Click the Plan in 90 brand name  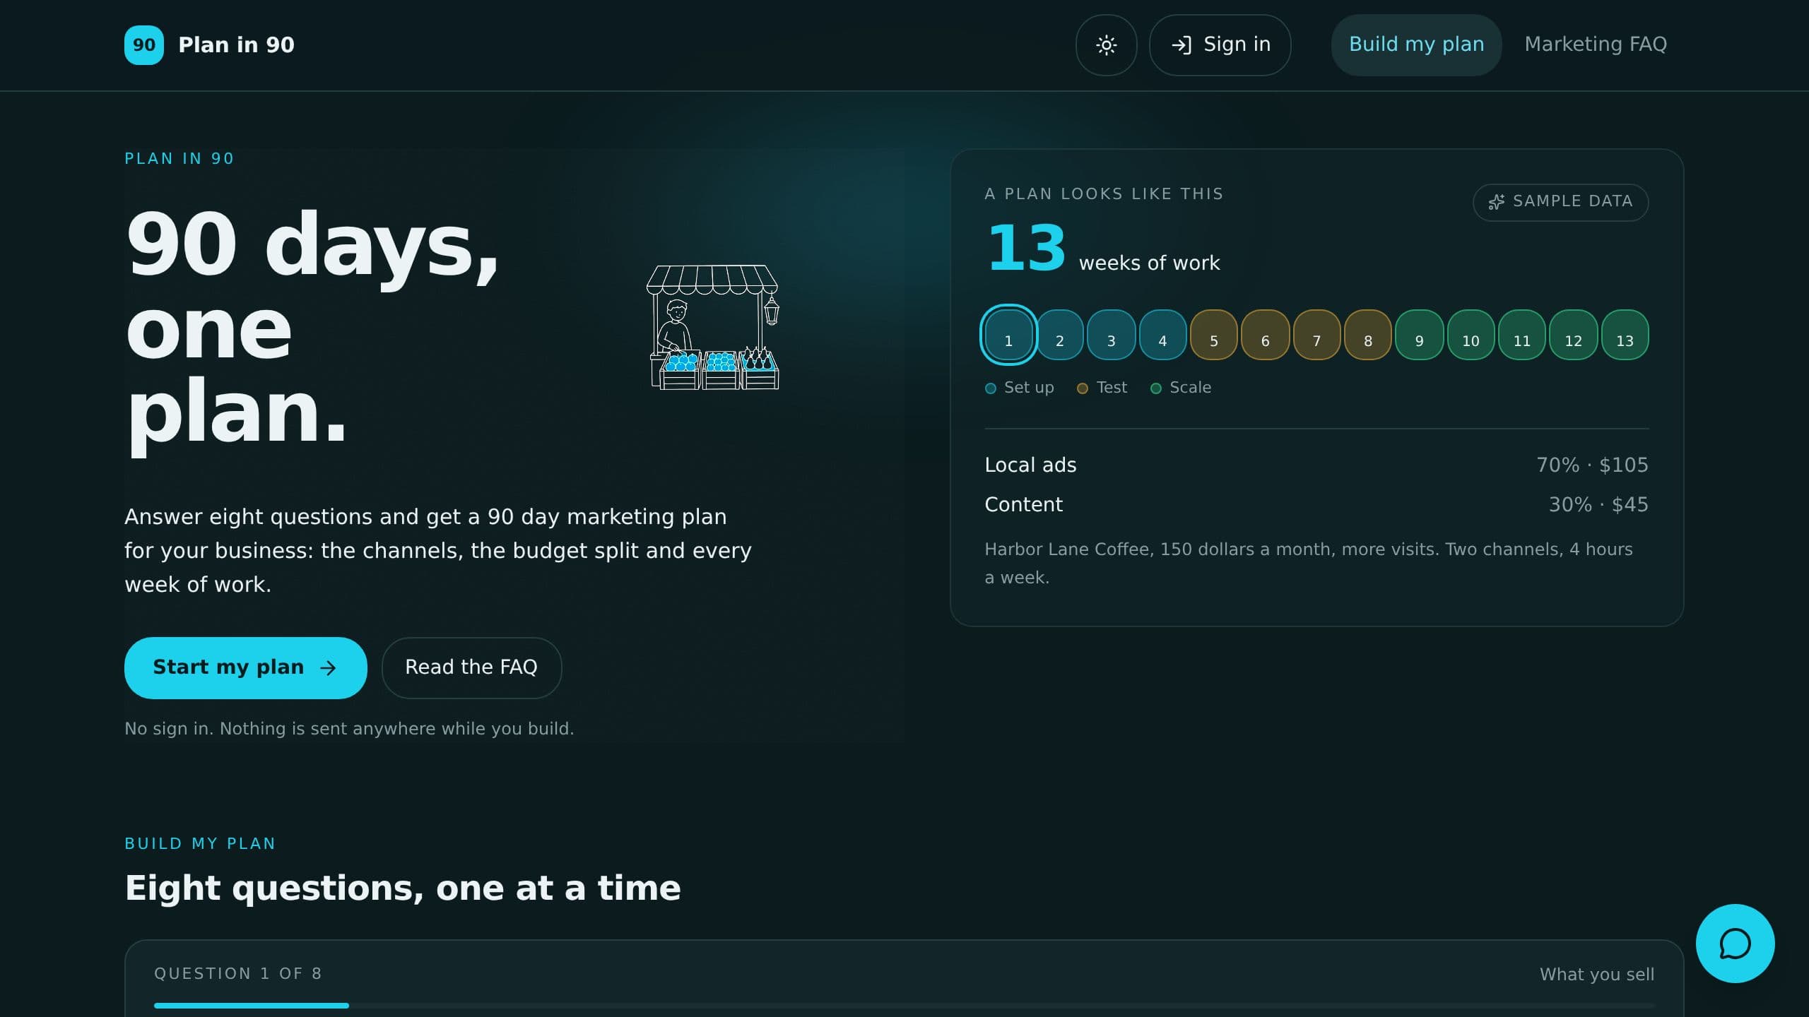tap(236, 45)
